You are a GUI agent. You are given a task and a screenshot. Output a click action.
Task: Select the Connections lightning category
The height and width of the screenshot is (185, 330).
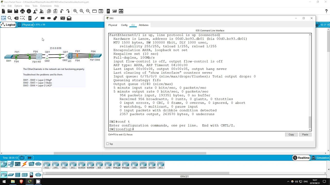23,164
